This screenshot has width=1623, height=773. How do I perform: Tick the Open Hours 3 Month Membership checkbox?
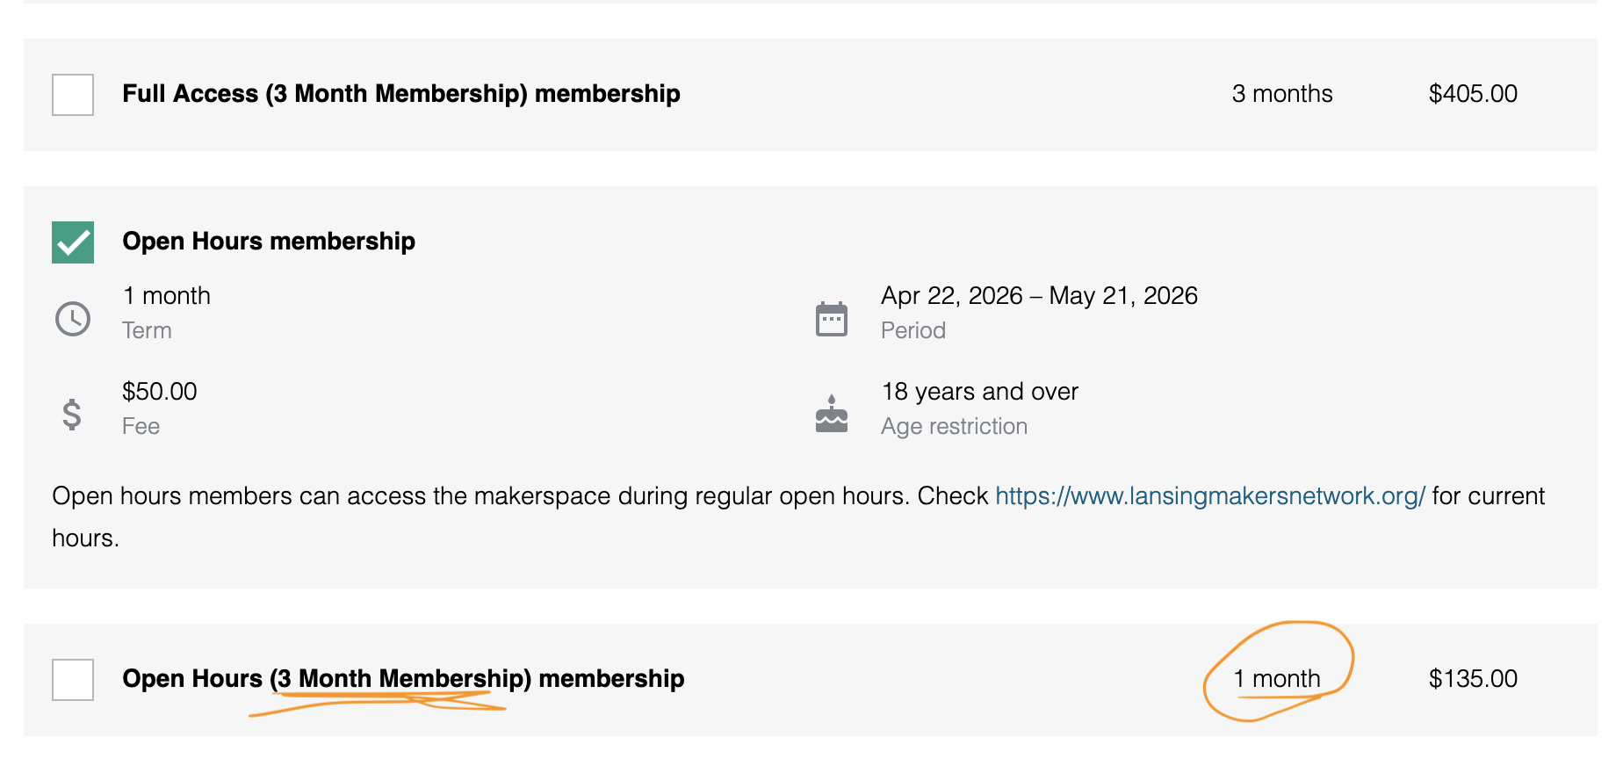(73, 680)
